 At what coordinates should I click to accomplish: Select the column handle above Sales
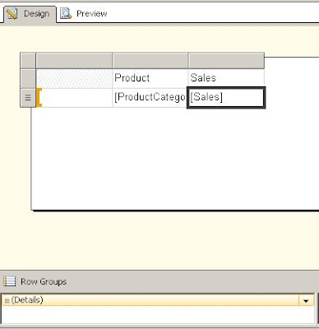coord(226,61)
